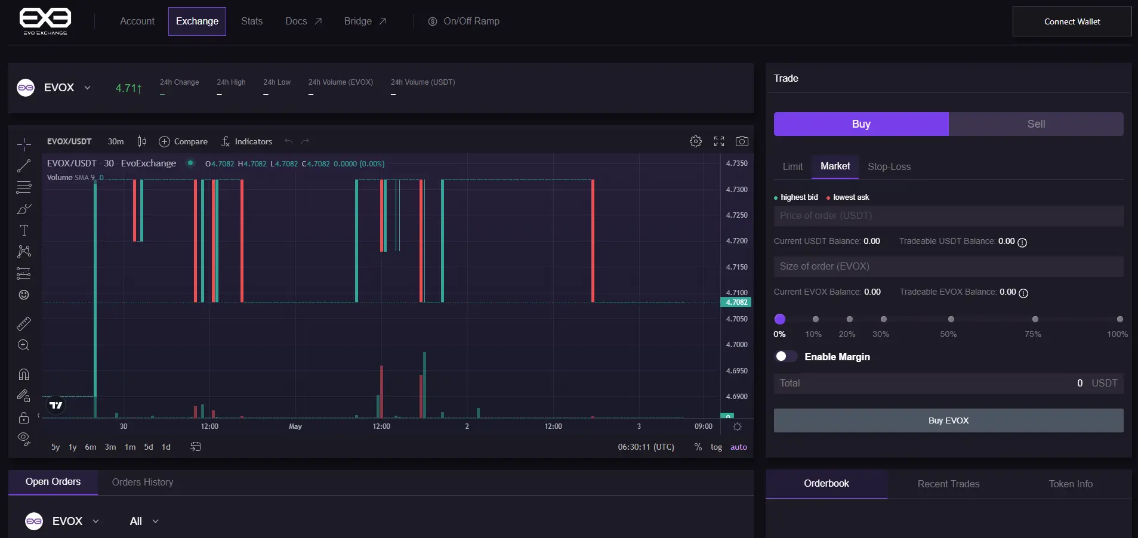Toggle hide all drawings eye icon
Screen dimensions: 1138x538
point(24,439)
